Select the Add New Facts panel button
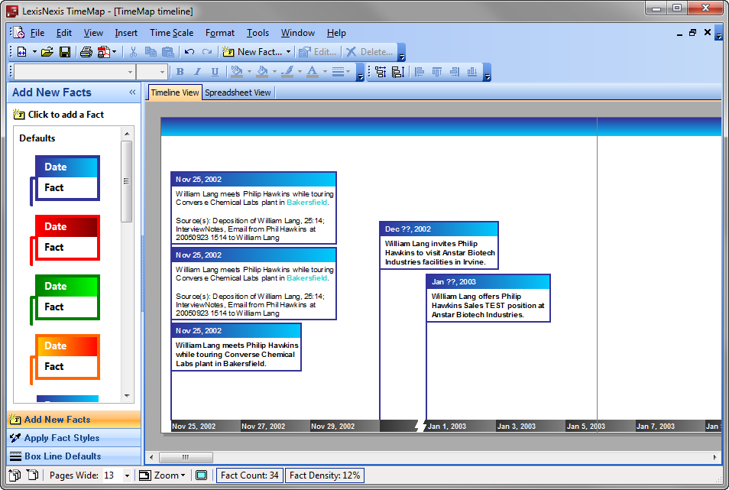The width and height of the screenshot is (729, 490). pyautogui.click(x=74, y=420)
